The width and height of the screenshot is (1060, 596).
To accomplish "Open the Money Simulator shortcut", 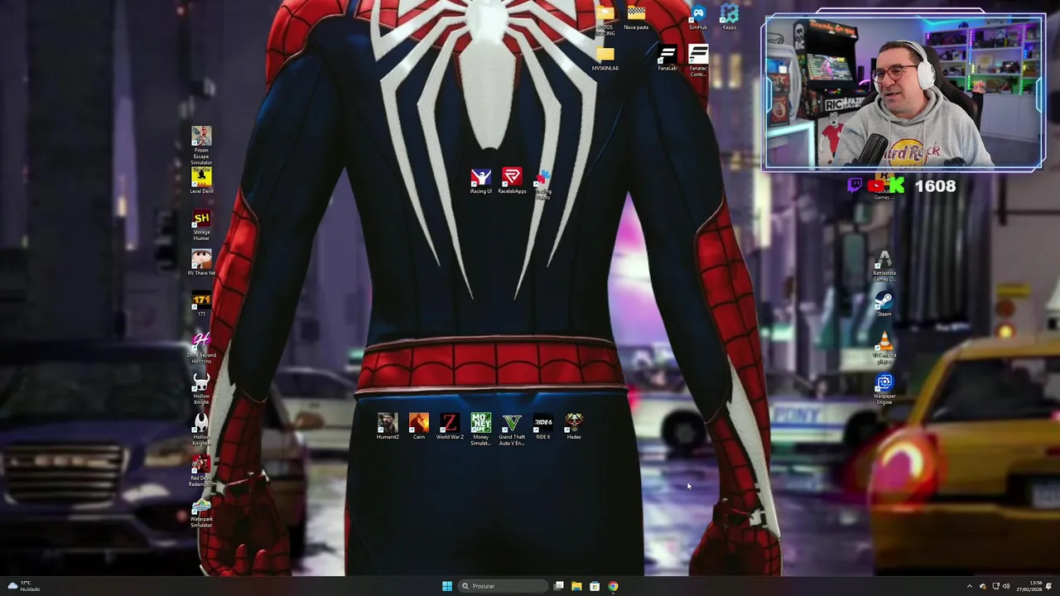I will tap(481, 430).
